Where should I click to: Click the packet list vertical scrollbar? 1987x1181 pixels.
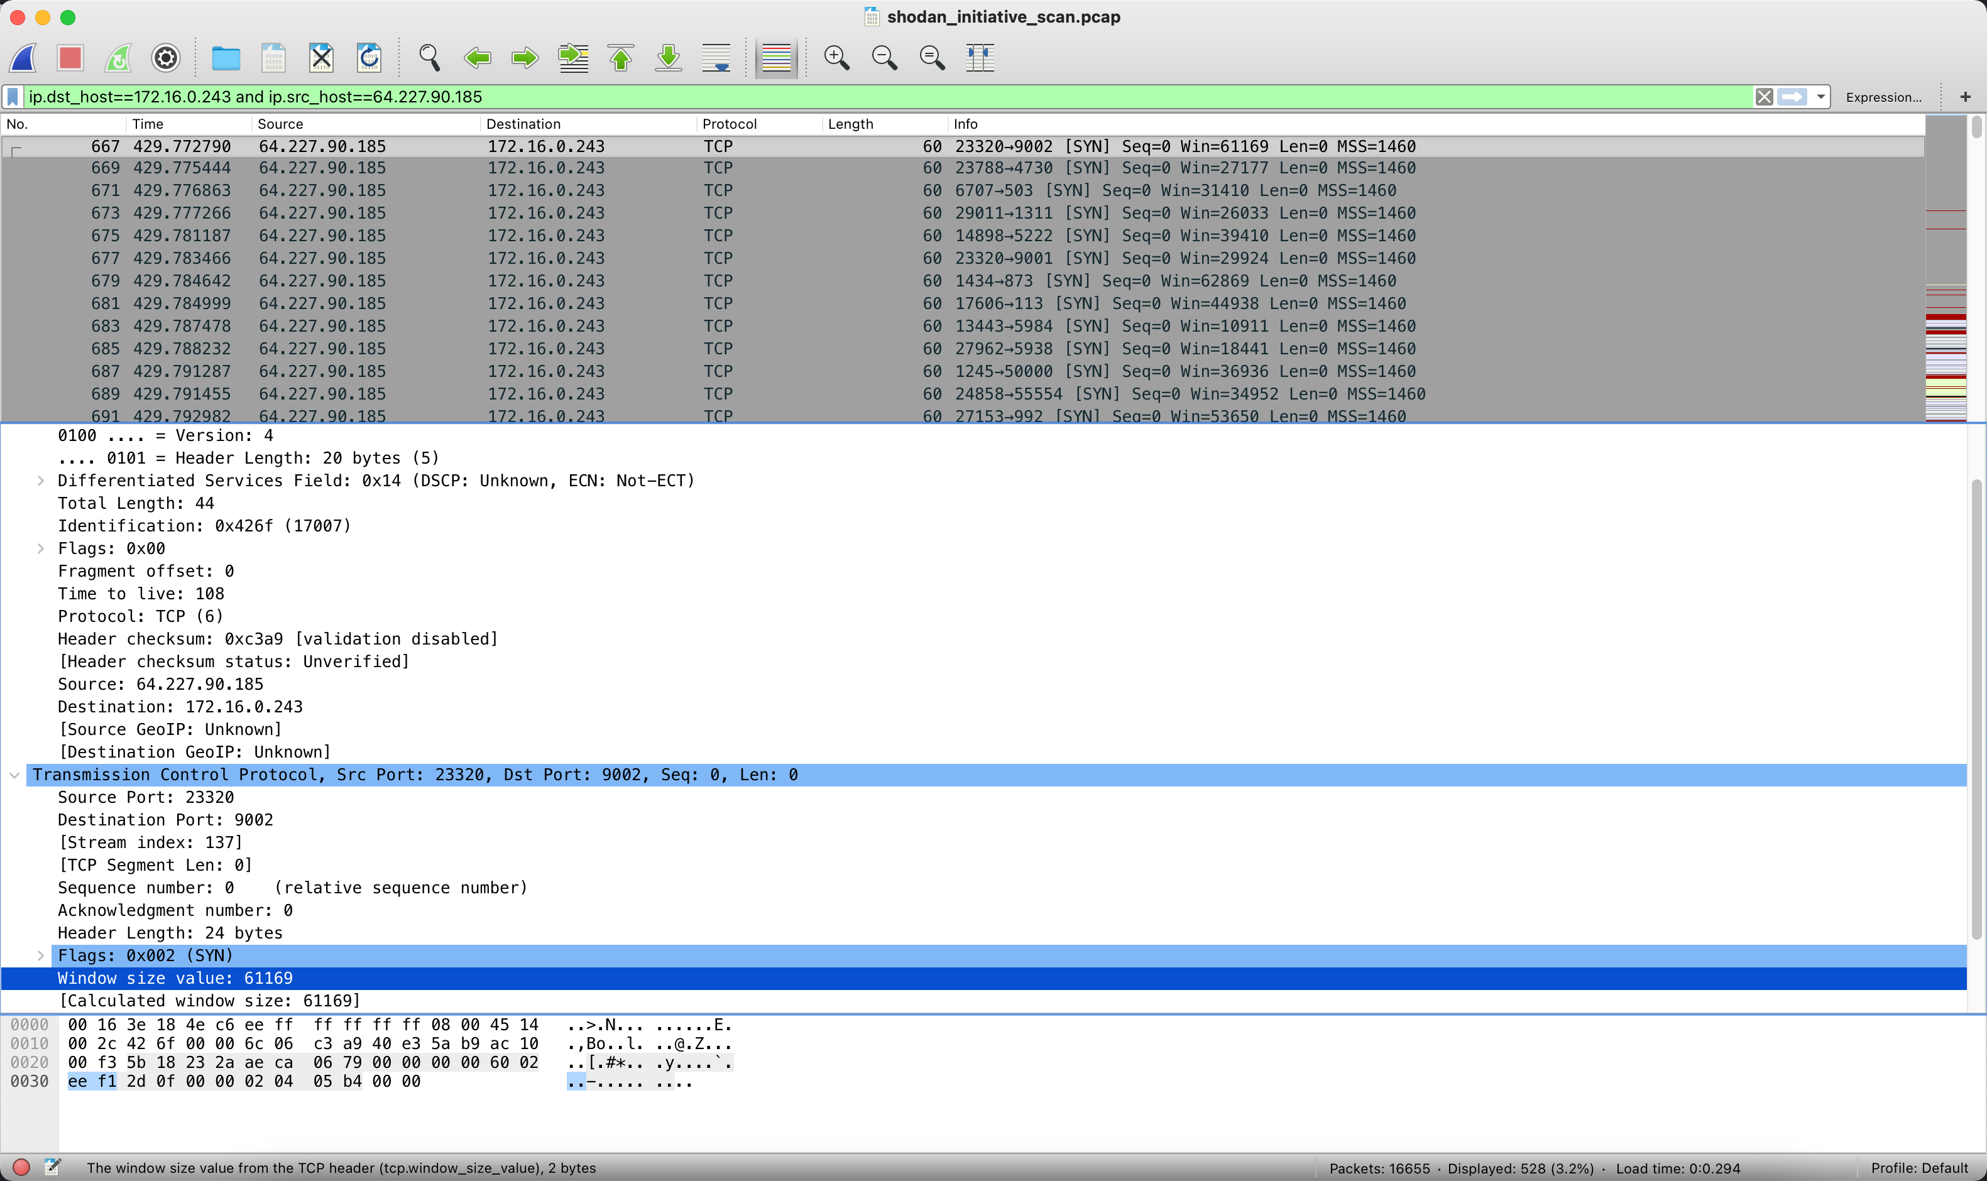pos(1976,128)
